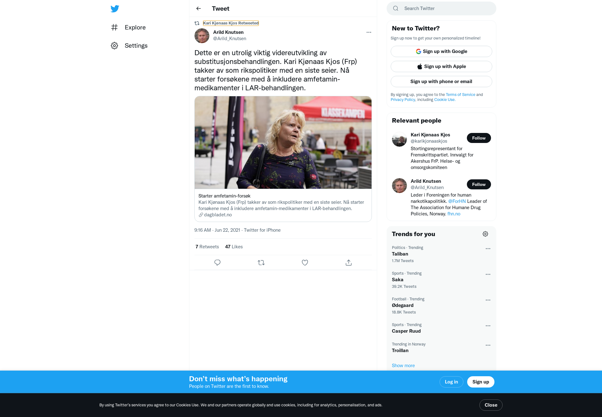Viewport: 602px width, 417px height.
Task: Sign up with Google
Action: coord(441,51)
